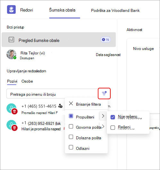This screenshot has height=170, width=160.
Task: Click 'Hilari je promašila napred' text
Action: pyautogui.click(x=41, y=129)
